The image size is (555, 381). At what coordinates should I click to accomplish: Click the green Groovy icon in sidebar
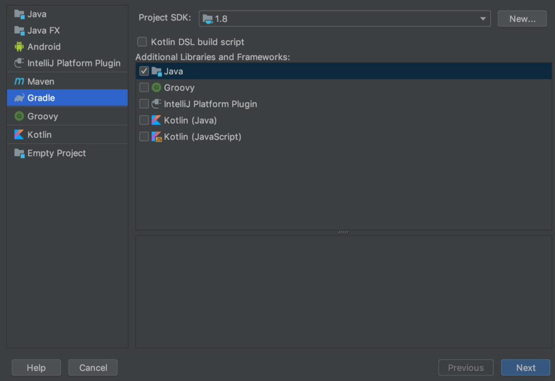click(x=19, y=116)
